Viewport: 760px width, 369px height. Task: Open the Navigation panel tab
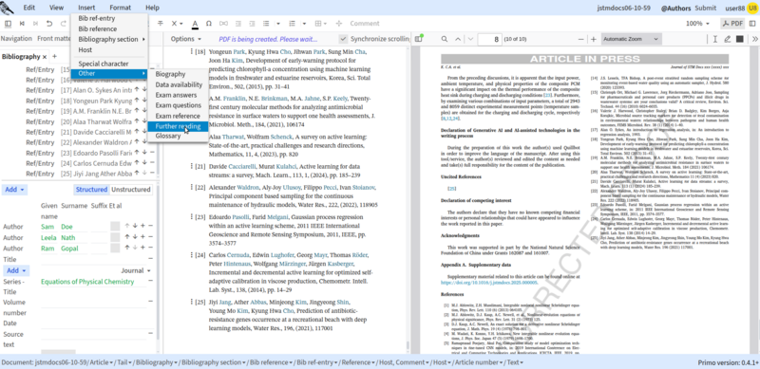[x=16, y=39]
